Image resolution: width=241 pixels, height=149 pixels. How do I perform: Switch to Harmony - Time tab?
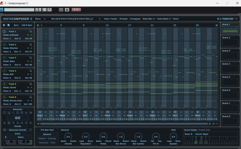47,143
